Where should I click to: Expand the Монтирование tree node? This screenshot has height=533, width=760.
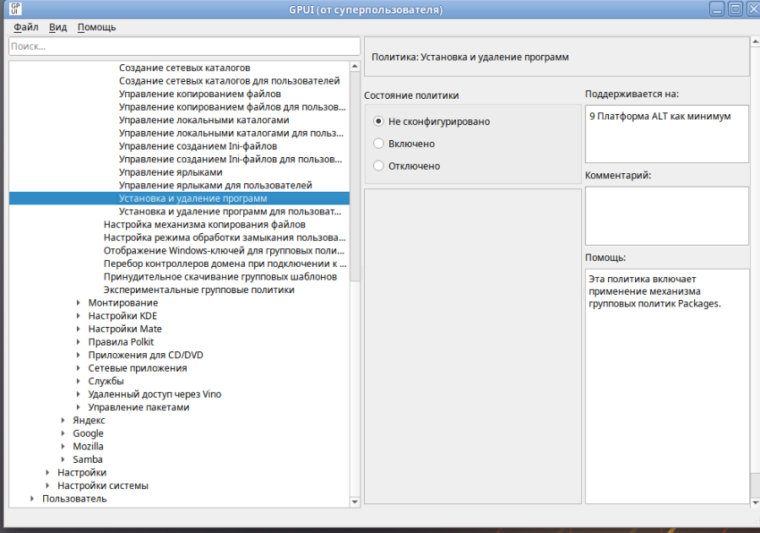point(78,302)
